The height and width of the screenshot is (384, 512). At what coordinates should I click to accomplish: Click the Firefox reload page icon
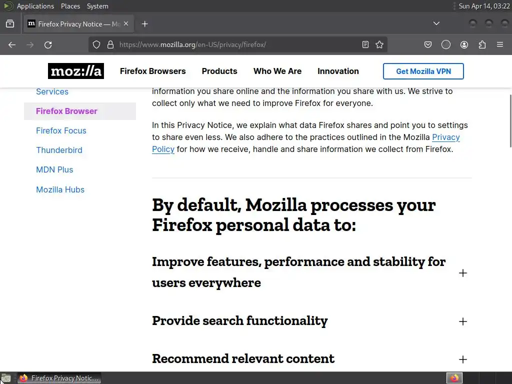[x=48, y=44]
